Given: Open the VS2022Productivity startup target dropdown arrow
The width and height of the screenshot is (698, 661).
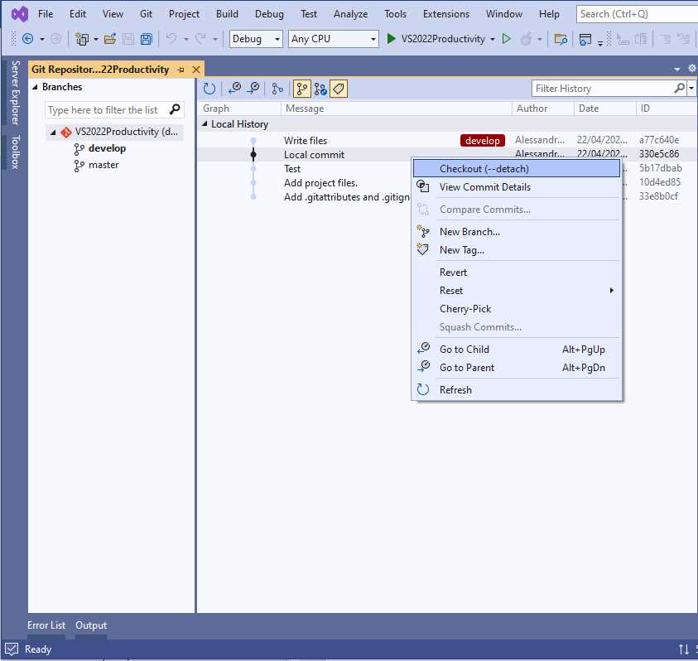Looking at the screenshot, I should tap(493, 39).
